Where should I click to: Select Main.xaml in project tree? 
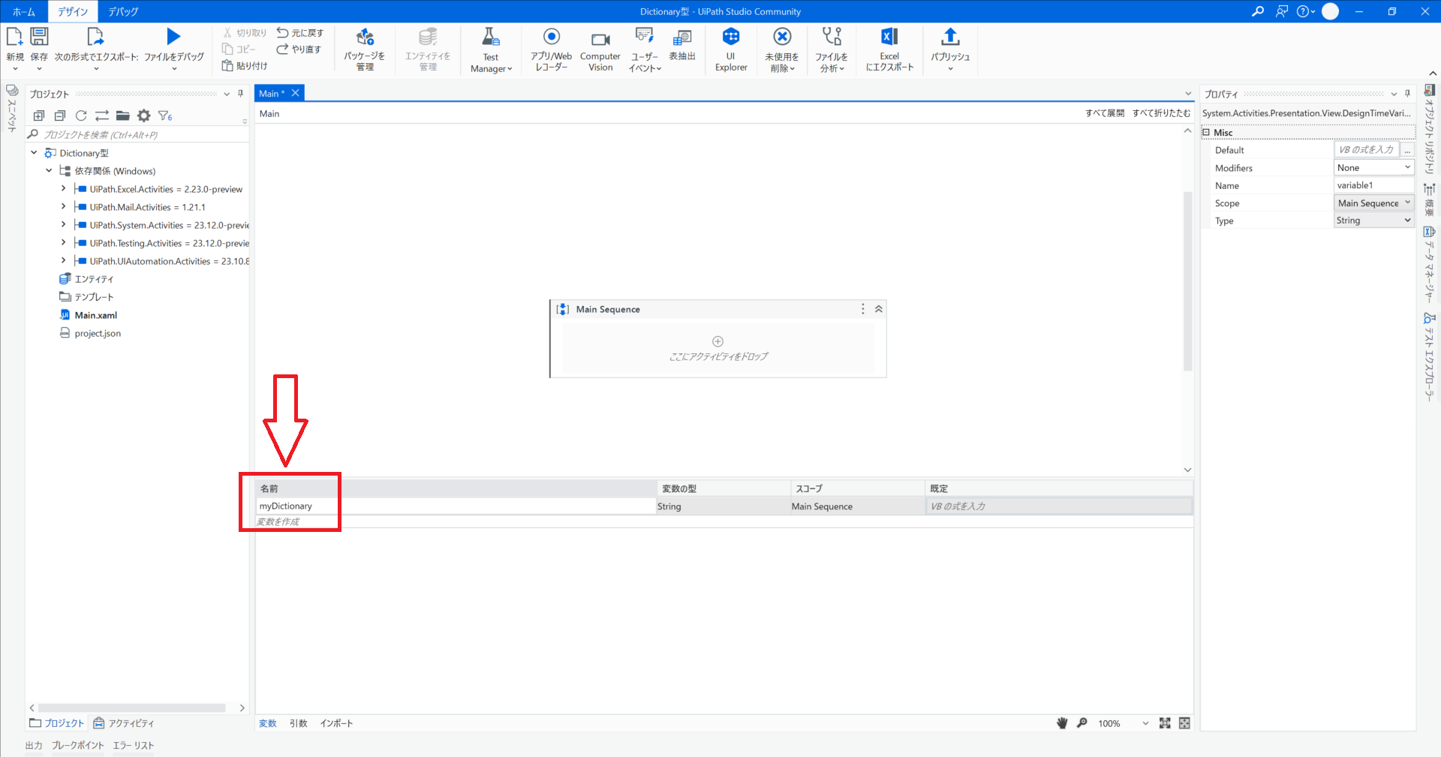[95, 315]
